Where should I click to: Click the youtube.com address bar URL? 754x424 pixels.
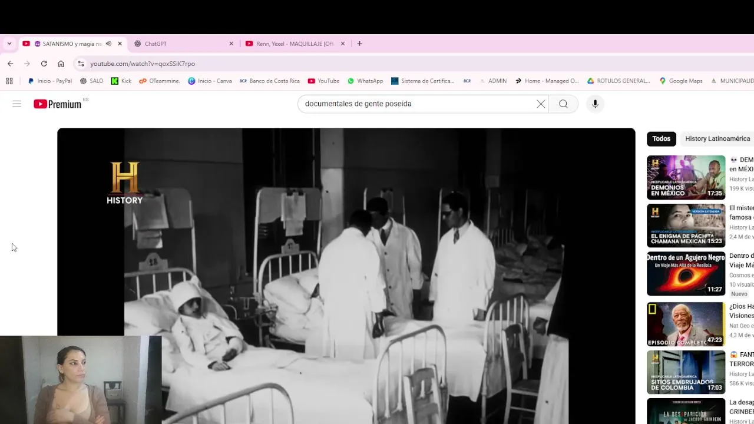click(143, 64)
